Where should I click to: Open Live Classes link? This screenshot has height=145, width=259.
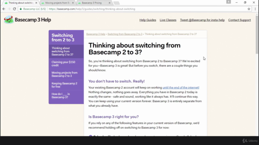(168, 20)
